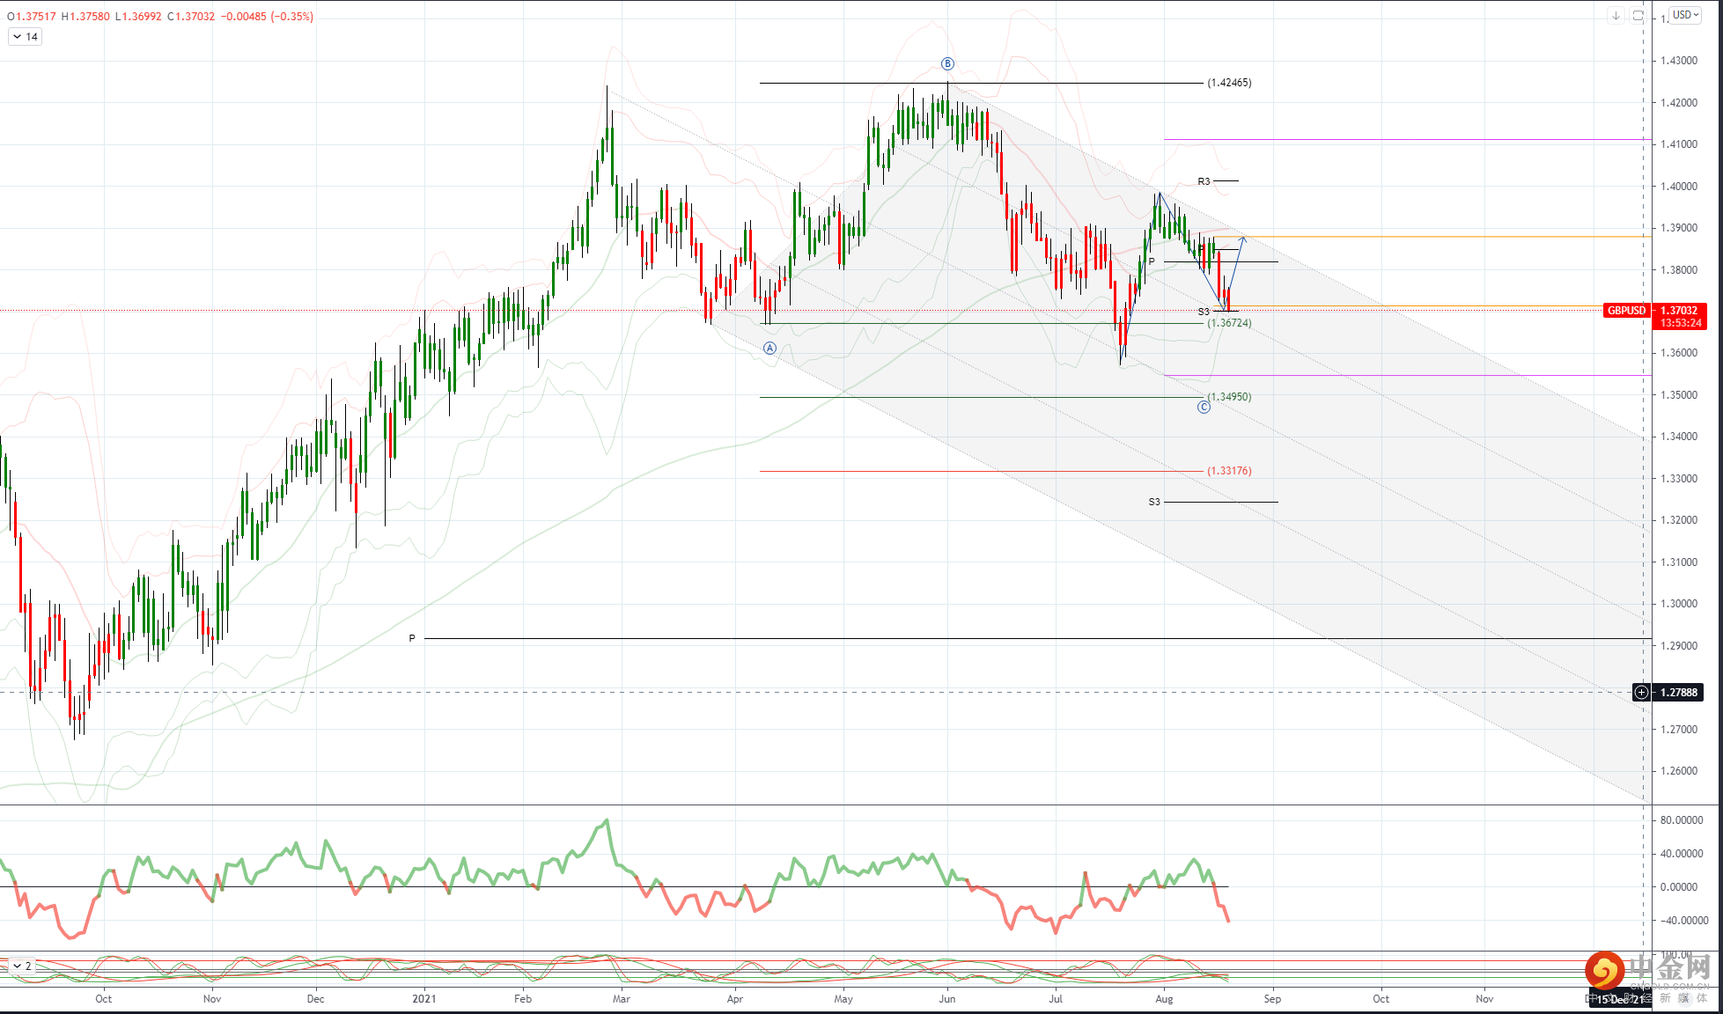Click the 15 Dec '21 date marker
The height and width of the screenshot is (1014, 1723).
click(1620, 999)
